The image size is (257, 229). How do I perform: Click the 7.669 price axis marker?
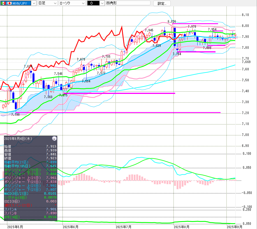tap(246, 62)
